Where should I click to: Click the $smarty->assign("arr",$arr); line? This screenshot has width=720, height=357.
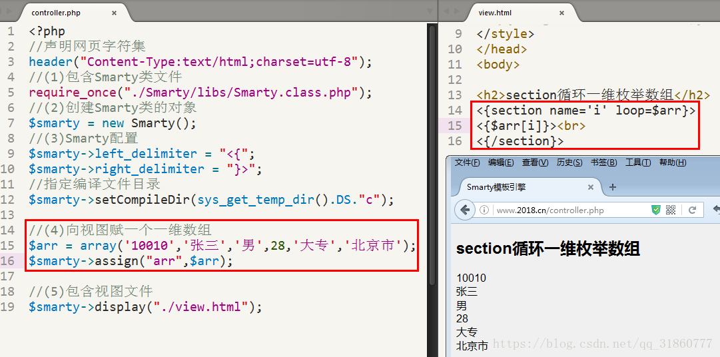click(x=131, y=261)
